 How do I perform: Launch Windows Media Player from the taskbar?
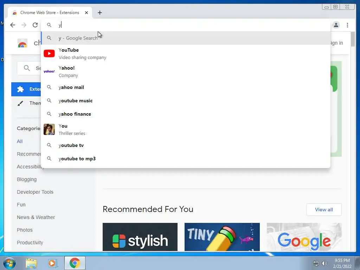(x=53, y=263)
